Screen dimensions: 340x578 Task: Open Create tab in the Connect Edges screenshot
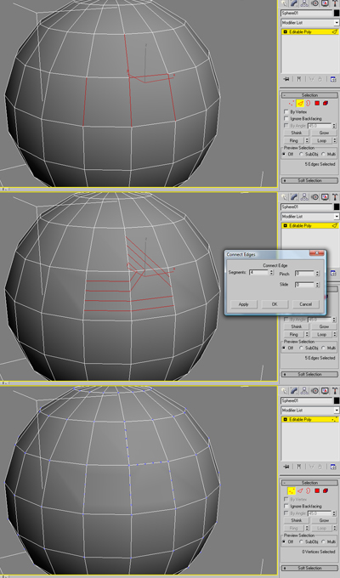(284, 197)
